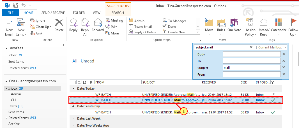Switch to SEND / RECEIVE tab
Image resolution: width=299 pixels, height=128 pixels.
[53, 13]
